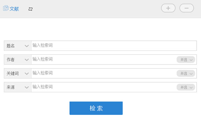Remove a search row with the minus button
This screenshot has width=201, height=123.
pyautogui.click(x=187, y=8)
